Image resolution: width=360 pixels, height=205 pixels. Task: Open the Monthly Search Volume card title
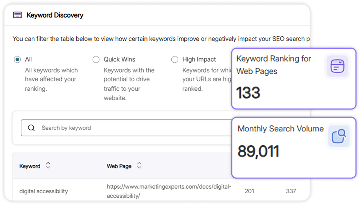281,129
